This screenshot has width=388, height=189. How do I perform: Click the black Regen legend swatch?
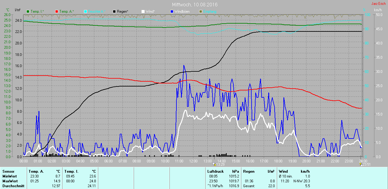(x=114, y=11)
